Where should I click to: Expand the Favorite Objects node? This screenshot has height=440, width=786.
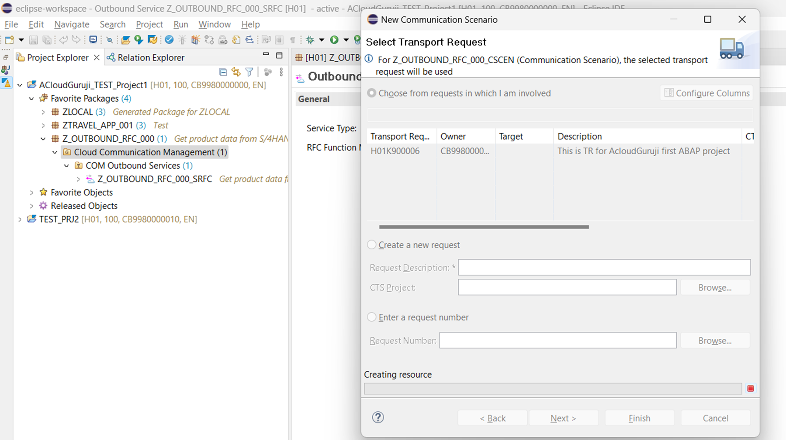(x=31, y=192)
